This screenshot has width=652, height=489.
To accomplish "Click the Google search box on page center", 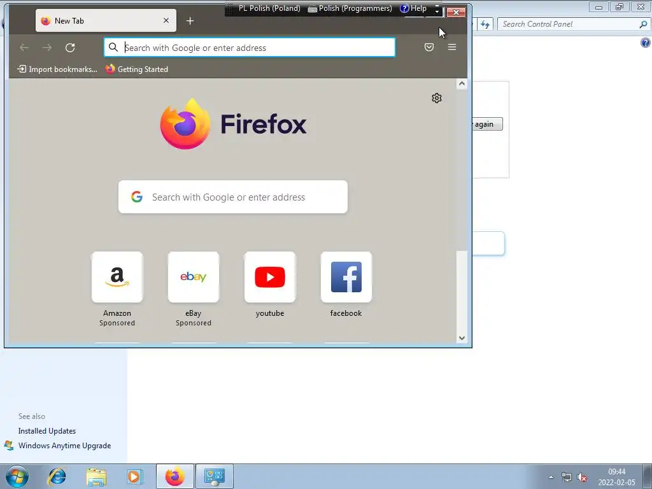I will (233, 197).
